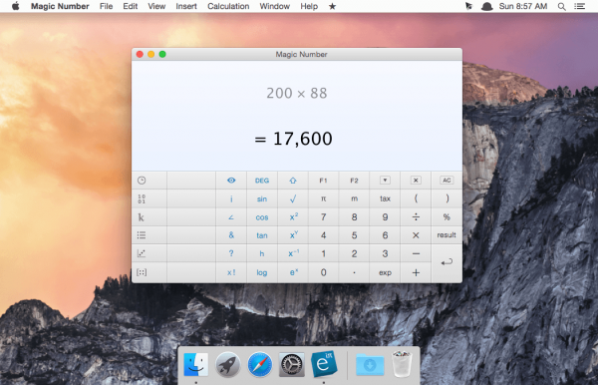Click the result key
The height and width of the screenshot is (385, 598).
tap(447, 235)
